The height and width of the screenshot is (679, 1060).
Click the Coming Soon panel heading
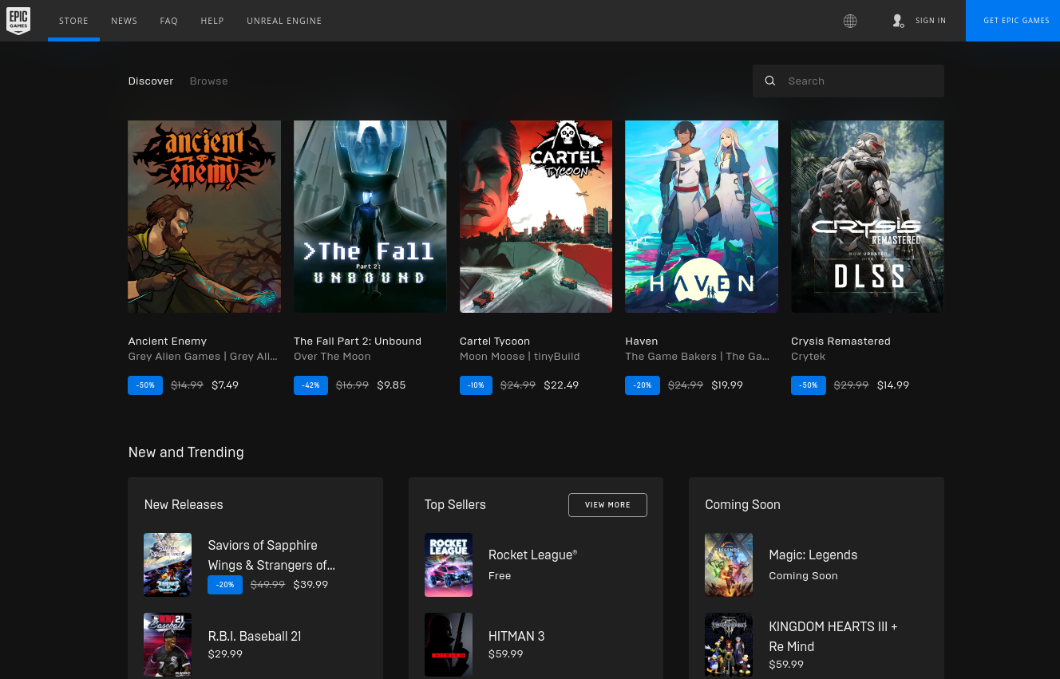click(x=742, y=504)
